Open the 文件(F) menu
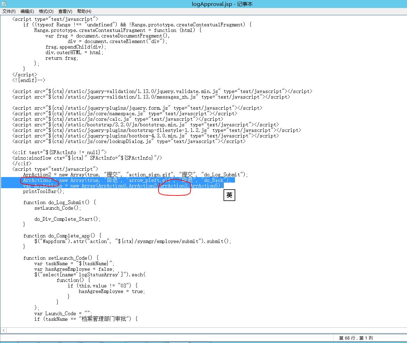Image resolution: width=407 pixels, height=343 pixels. coord(9,11)
